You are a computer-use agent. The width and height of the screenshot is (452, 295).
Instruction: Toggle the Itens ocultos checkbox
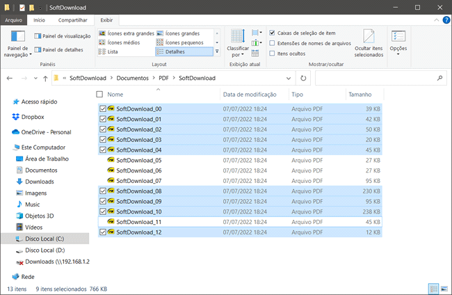(x=273, y=53)
